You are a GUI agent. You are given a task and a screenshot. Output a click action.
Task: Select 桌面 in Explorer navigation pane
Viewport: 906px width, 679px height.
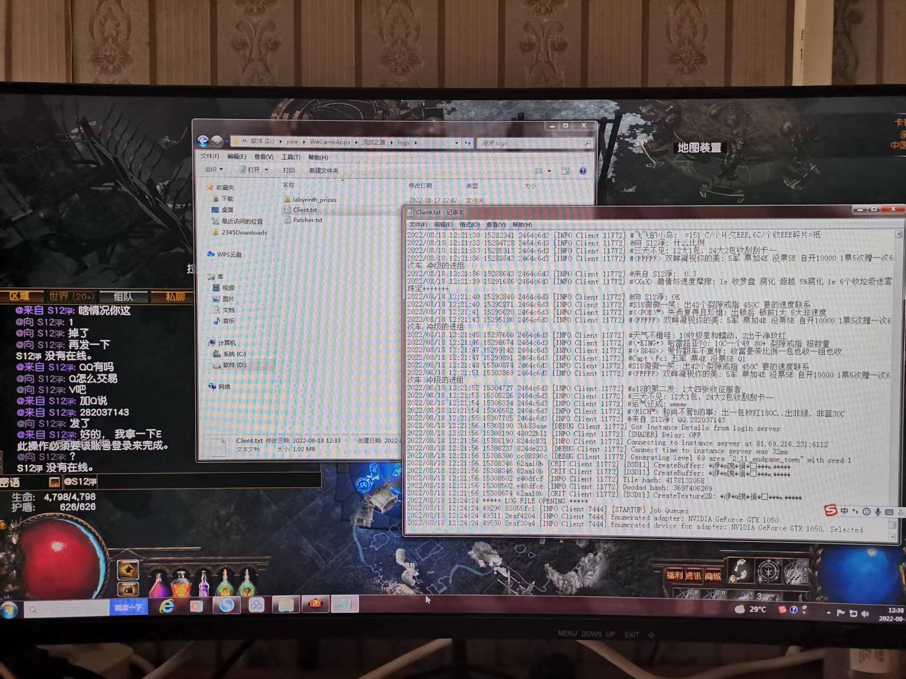point(223,210)
